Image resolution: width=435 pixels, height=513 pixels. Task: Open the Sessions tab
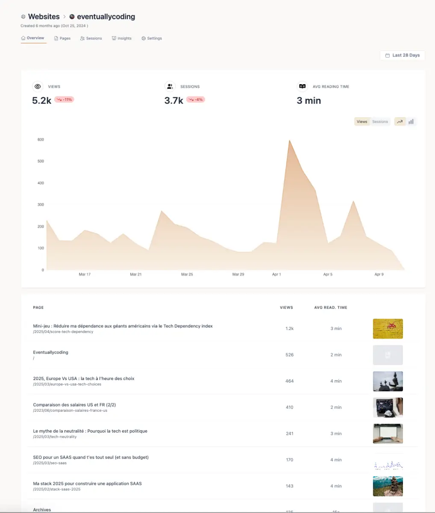point(91,38)
